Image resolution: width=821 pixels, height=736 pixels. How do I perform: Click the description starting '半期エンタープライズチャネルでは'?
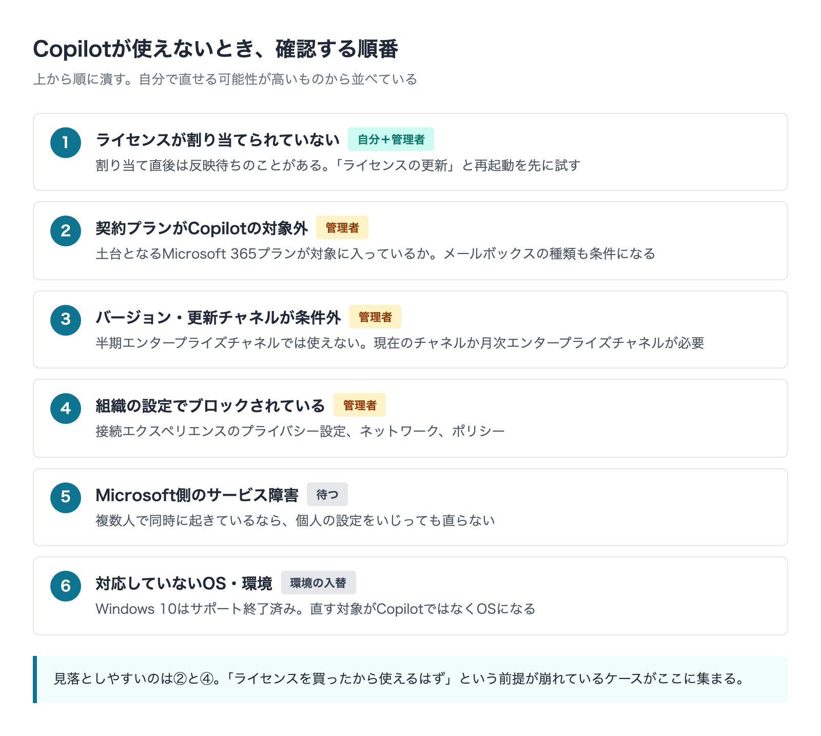point(400,343)
